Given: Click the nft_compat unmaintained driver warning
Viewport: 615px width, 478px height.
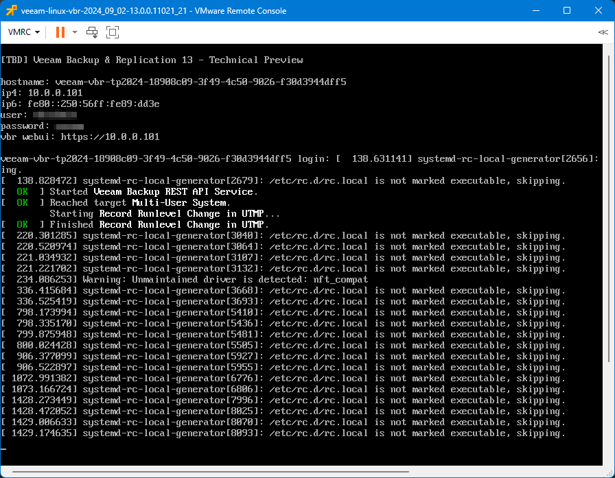Looking at the screenshot, I should pyautogui.click(x=225, y=279).
